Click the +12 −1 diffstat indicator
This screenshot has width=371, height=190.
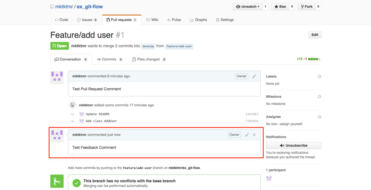tap(309, 59)
